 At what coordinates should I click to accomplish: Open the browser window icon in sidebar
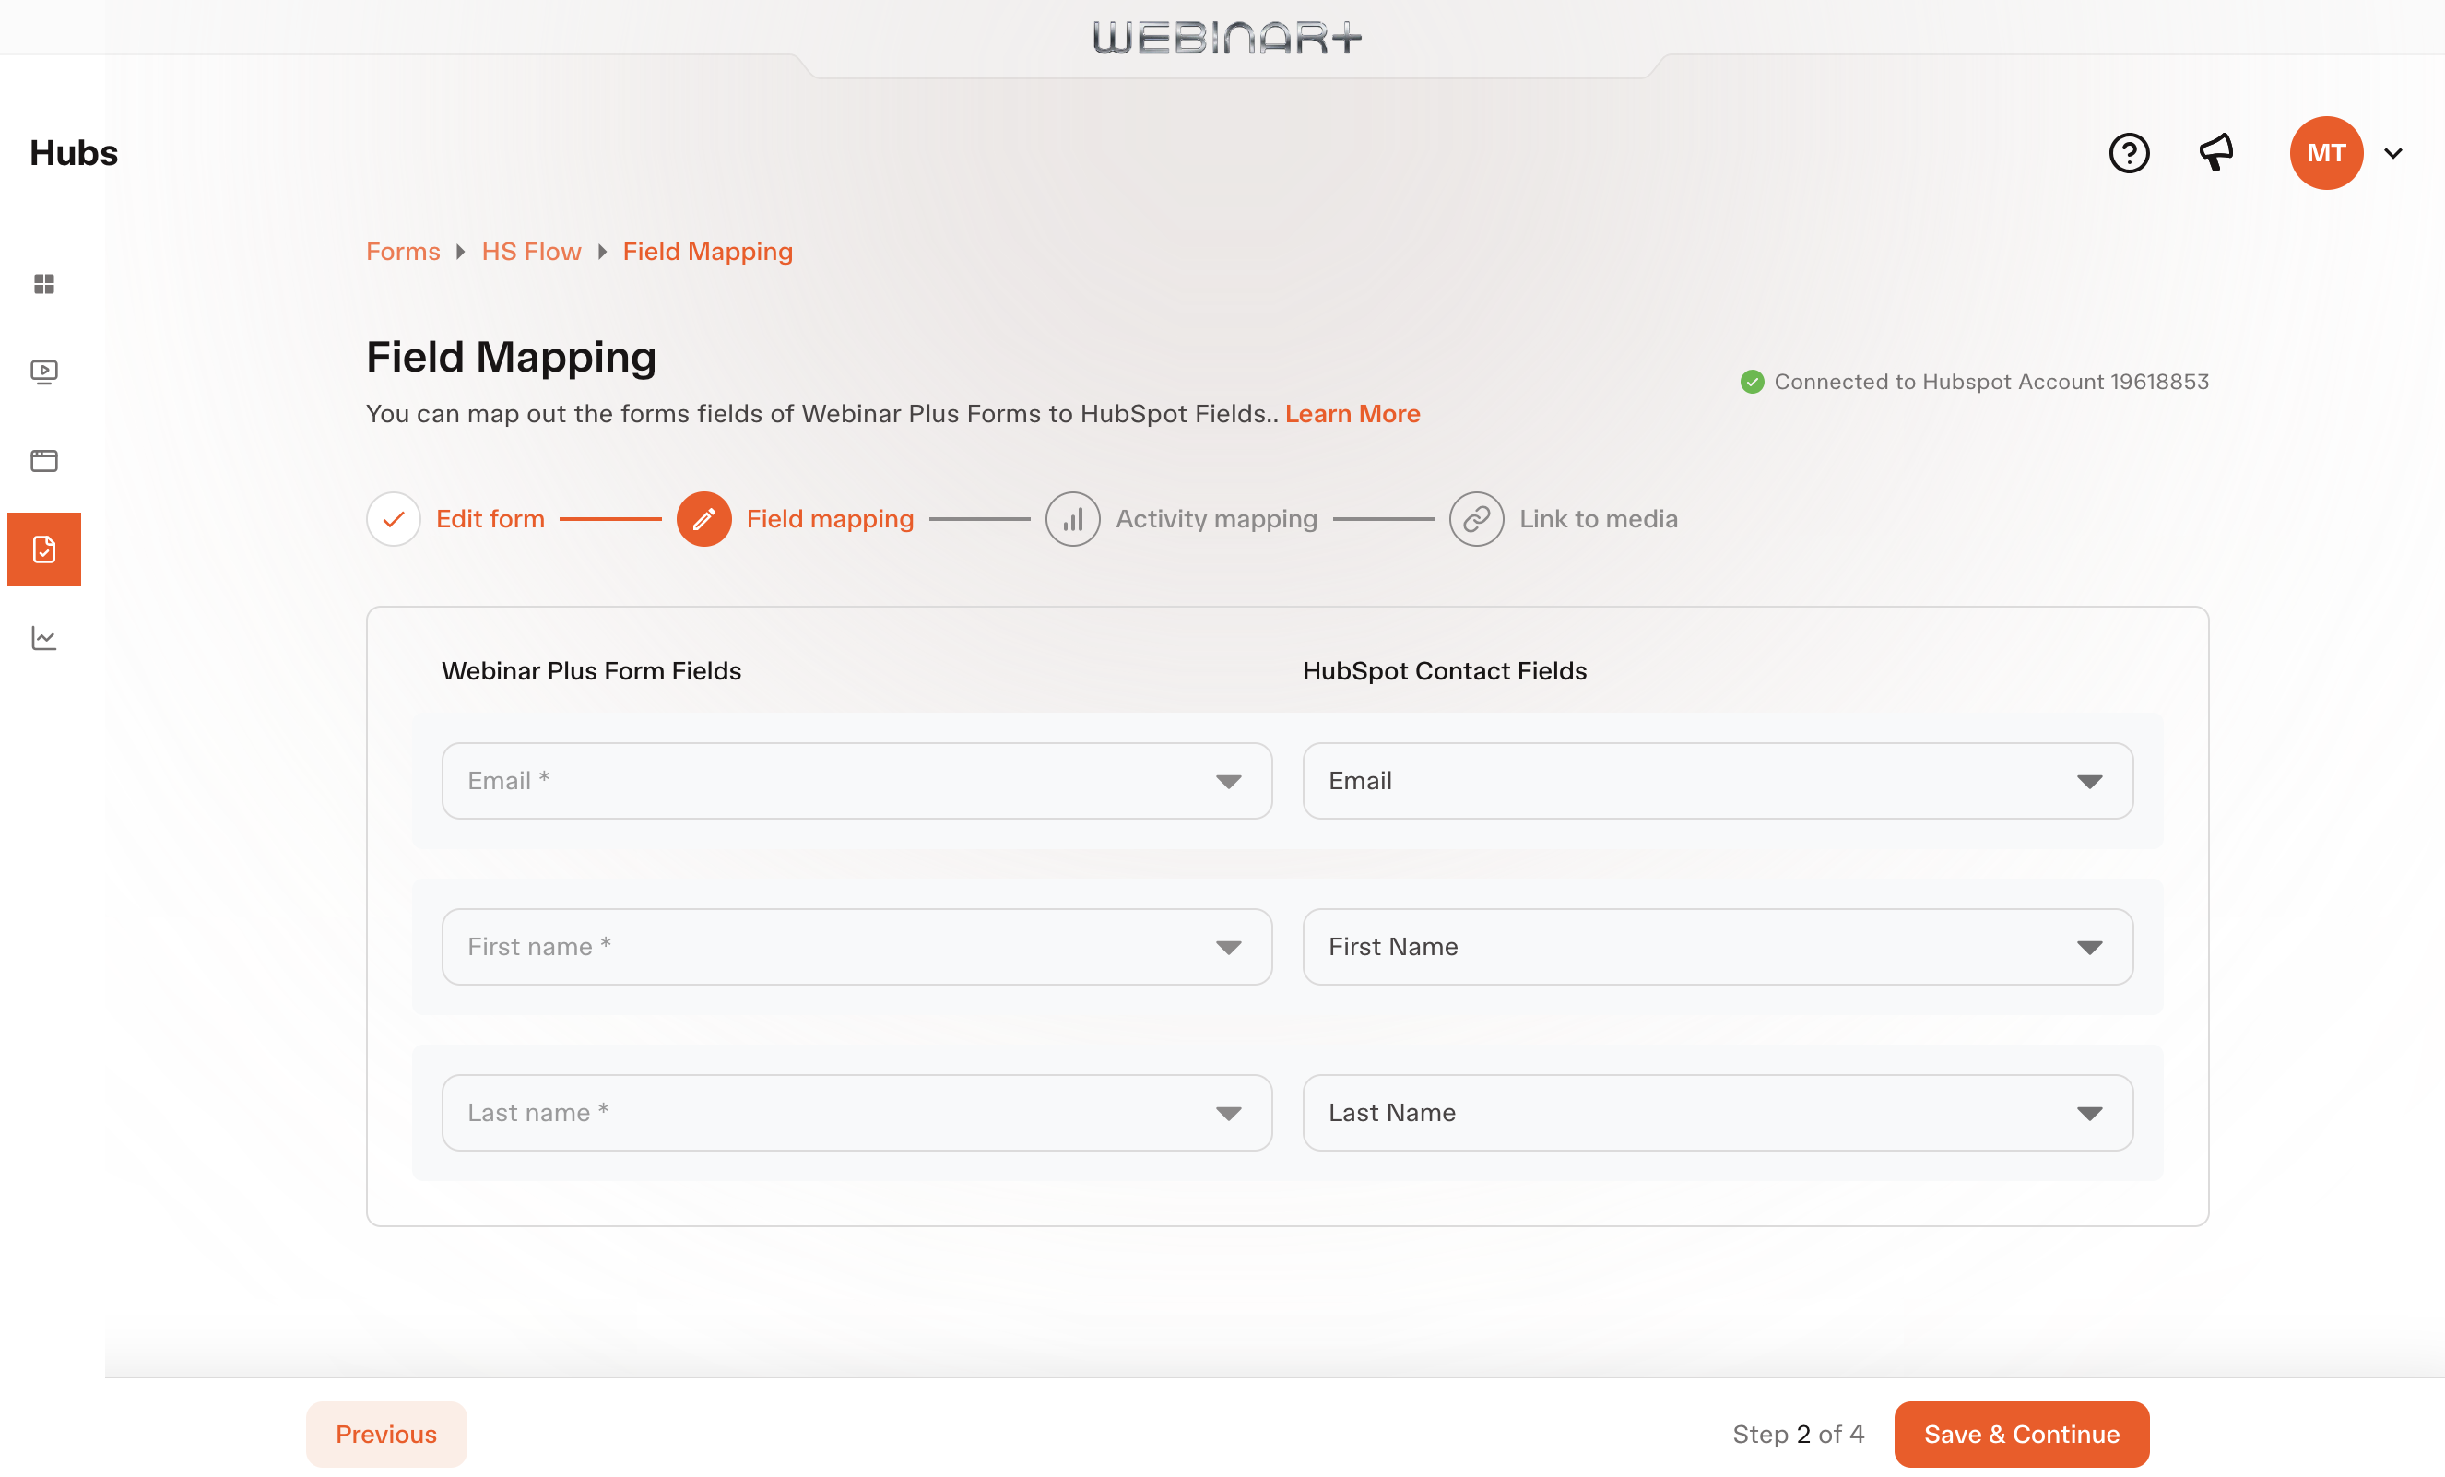[x=43, y=461]
